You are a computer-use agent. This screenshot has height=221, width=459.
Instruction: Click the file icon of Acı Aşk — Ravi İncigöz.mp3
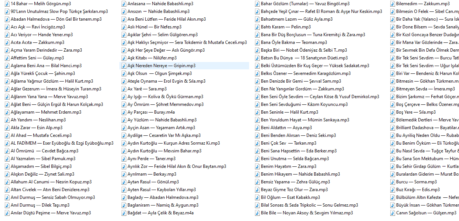coord(7,27)
